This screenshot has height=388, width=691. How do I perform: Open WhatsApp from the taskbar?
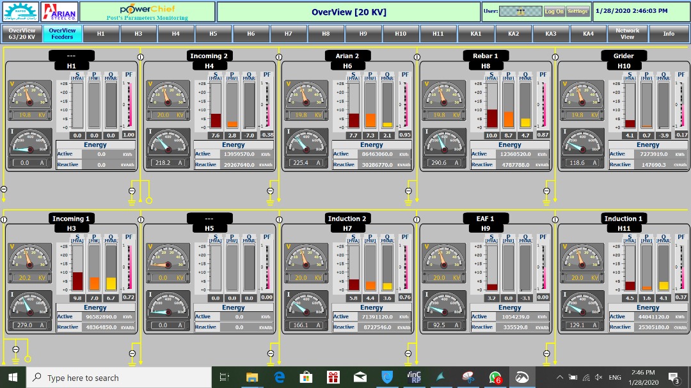point(495,377)
